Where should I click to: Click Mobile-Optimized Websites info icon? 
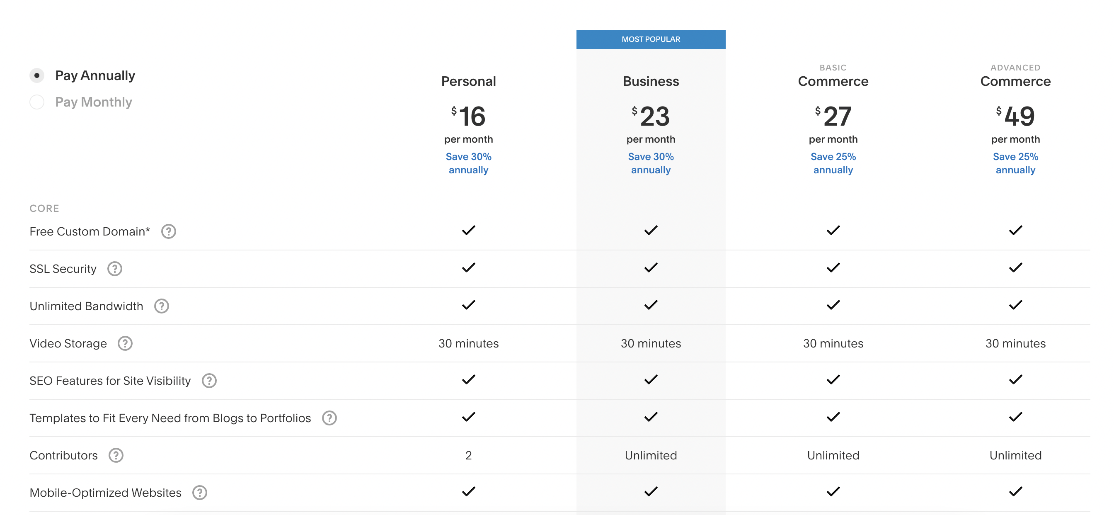click(199, 493)
